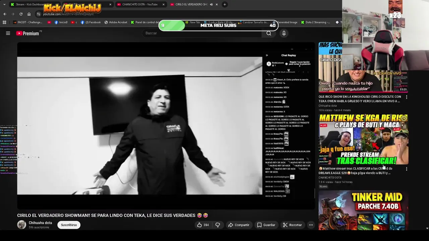This screenshot has height=241, width=429.
Task: Mute audio on the CIRILO tab speaker icon
Action: [x=211, y=4]
